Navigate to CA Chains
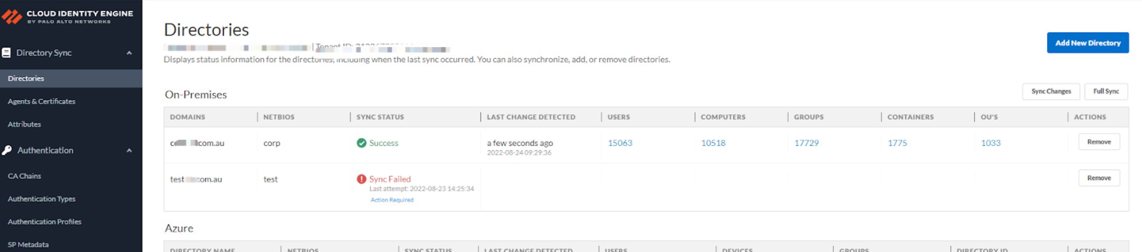 pos(24,176)
